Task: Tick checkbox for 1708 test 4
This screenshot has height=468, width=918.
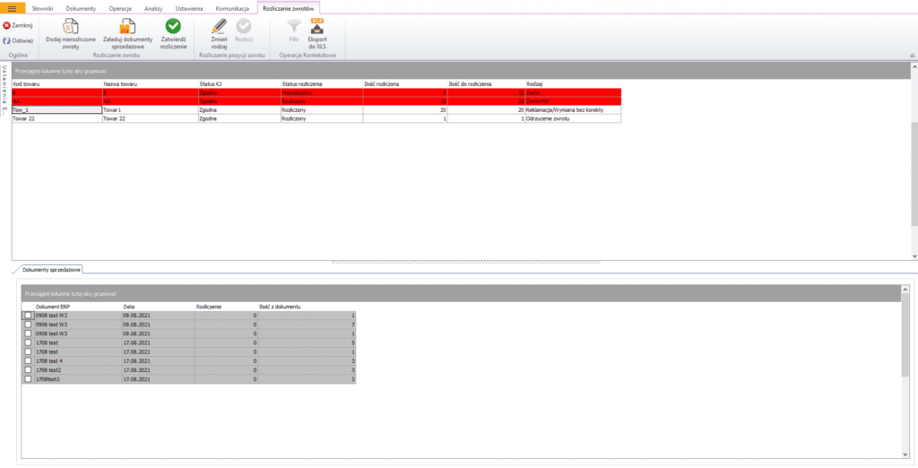Action: pos(28,360)
